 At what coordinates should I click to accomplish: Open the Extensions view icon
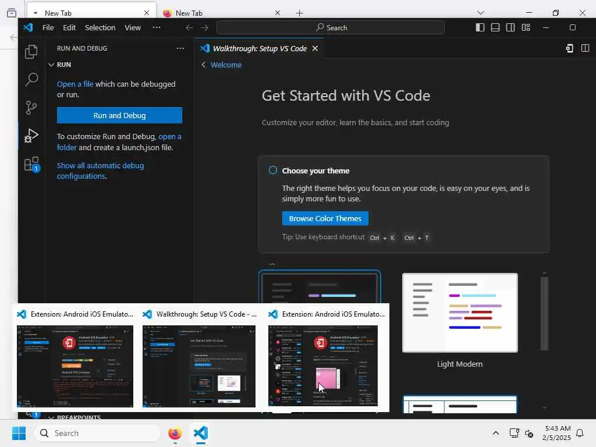pos(32,164)
